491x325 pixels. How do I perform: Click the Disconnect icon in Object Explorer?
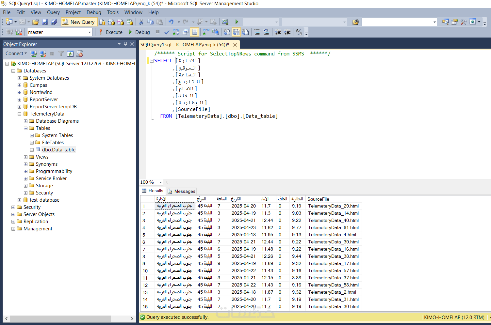point(43,54)
